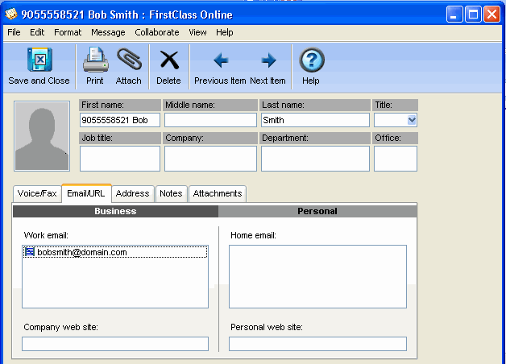506x364 pixels.
Task: Expand the Title dropdown list
Action: pyautogui.click(x=412, y=120)
